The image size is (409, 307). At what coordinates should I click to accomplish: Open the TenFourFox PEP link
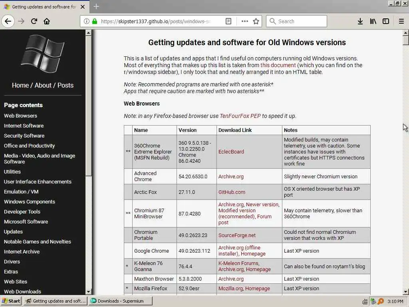point(240,116)
